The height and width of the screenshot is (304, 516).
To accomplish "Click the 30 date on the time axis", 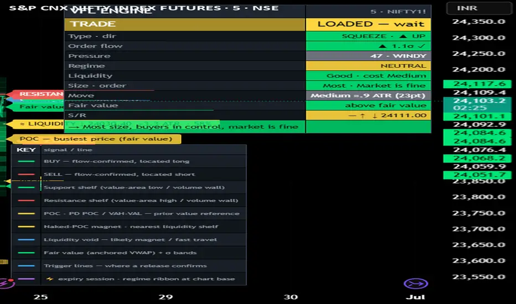I will (x=291, y=297).
